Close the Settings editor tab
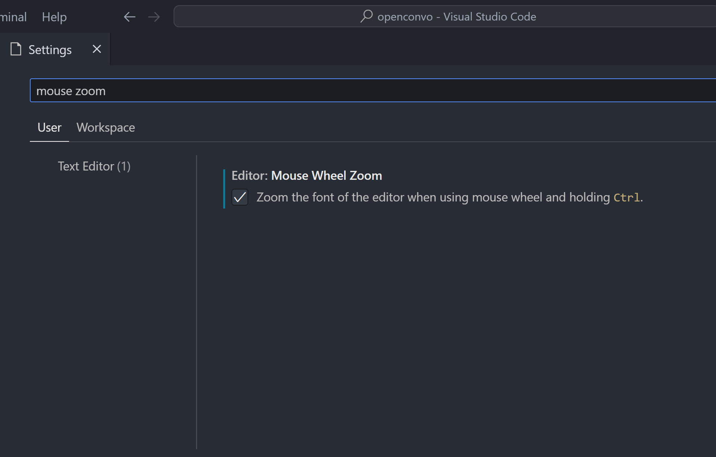Image resolution: width=716 pixels, height=457 pixels. pos(97,49)
